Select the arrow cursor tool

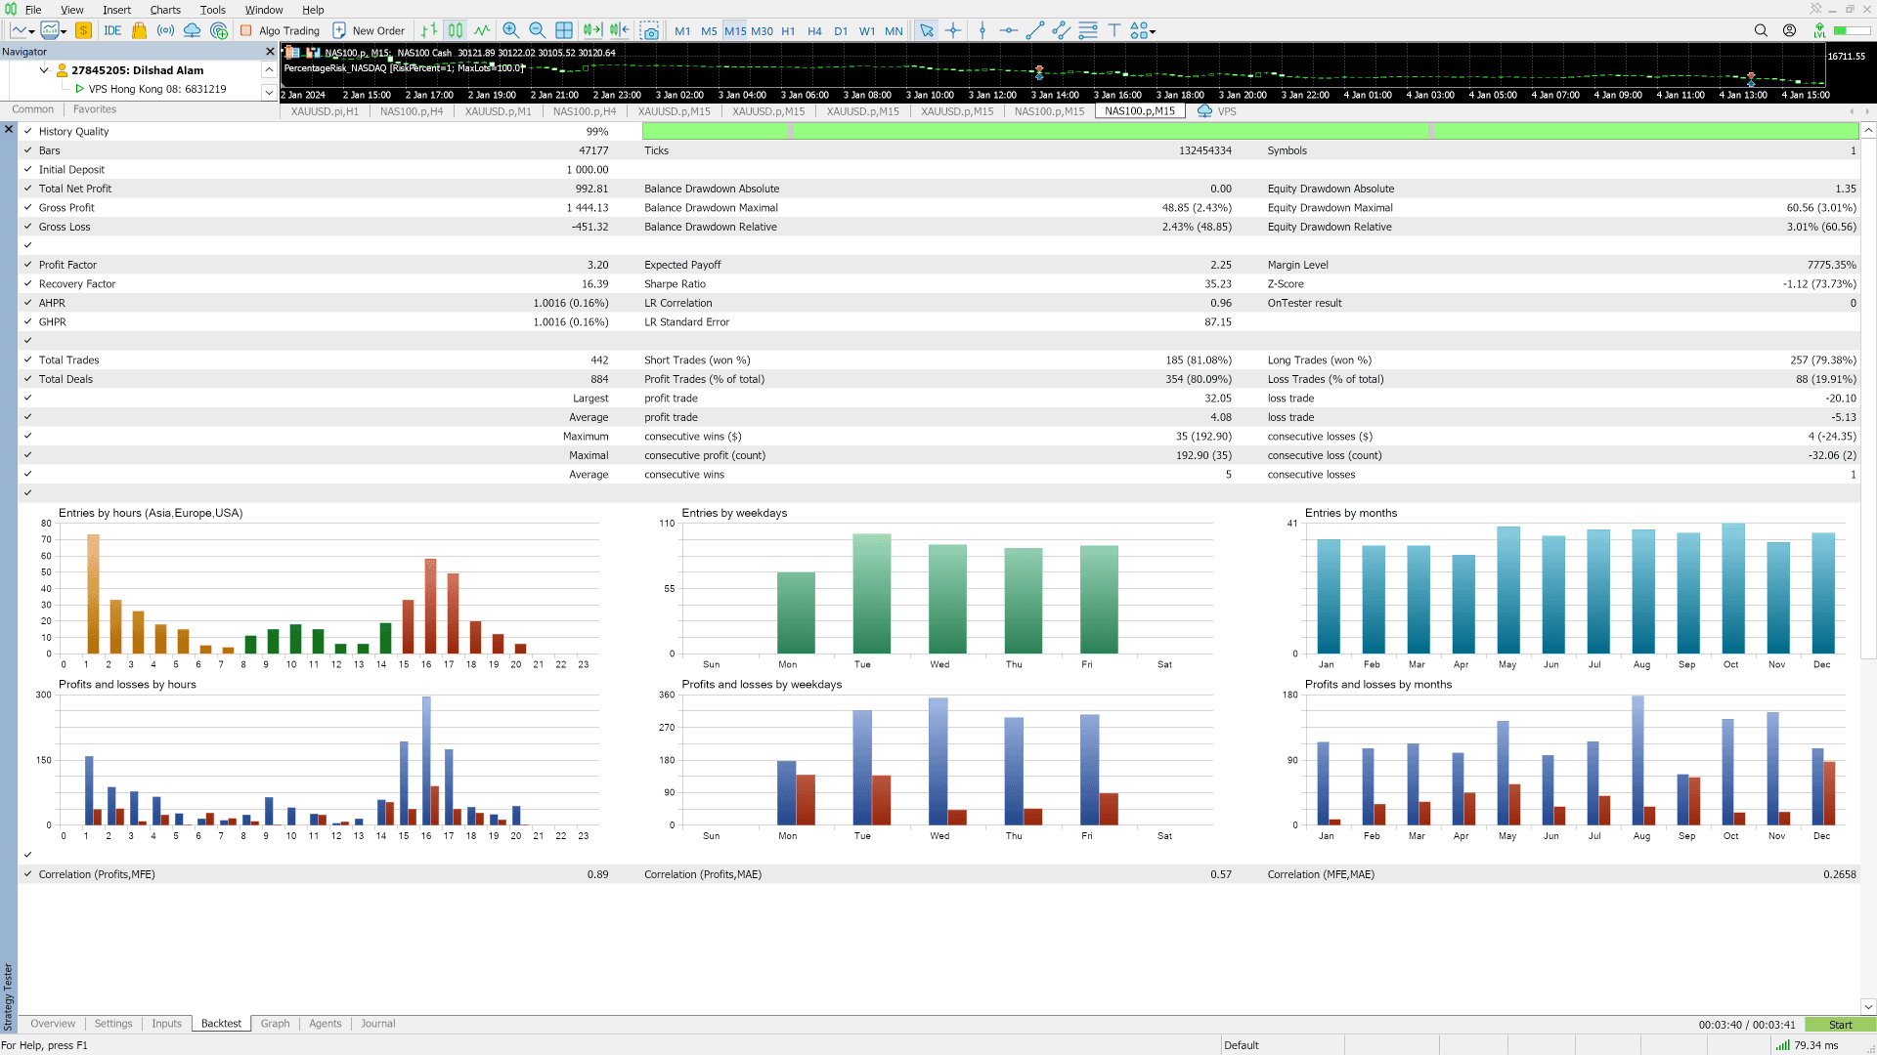927,30
